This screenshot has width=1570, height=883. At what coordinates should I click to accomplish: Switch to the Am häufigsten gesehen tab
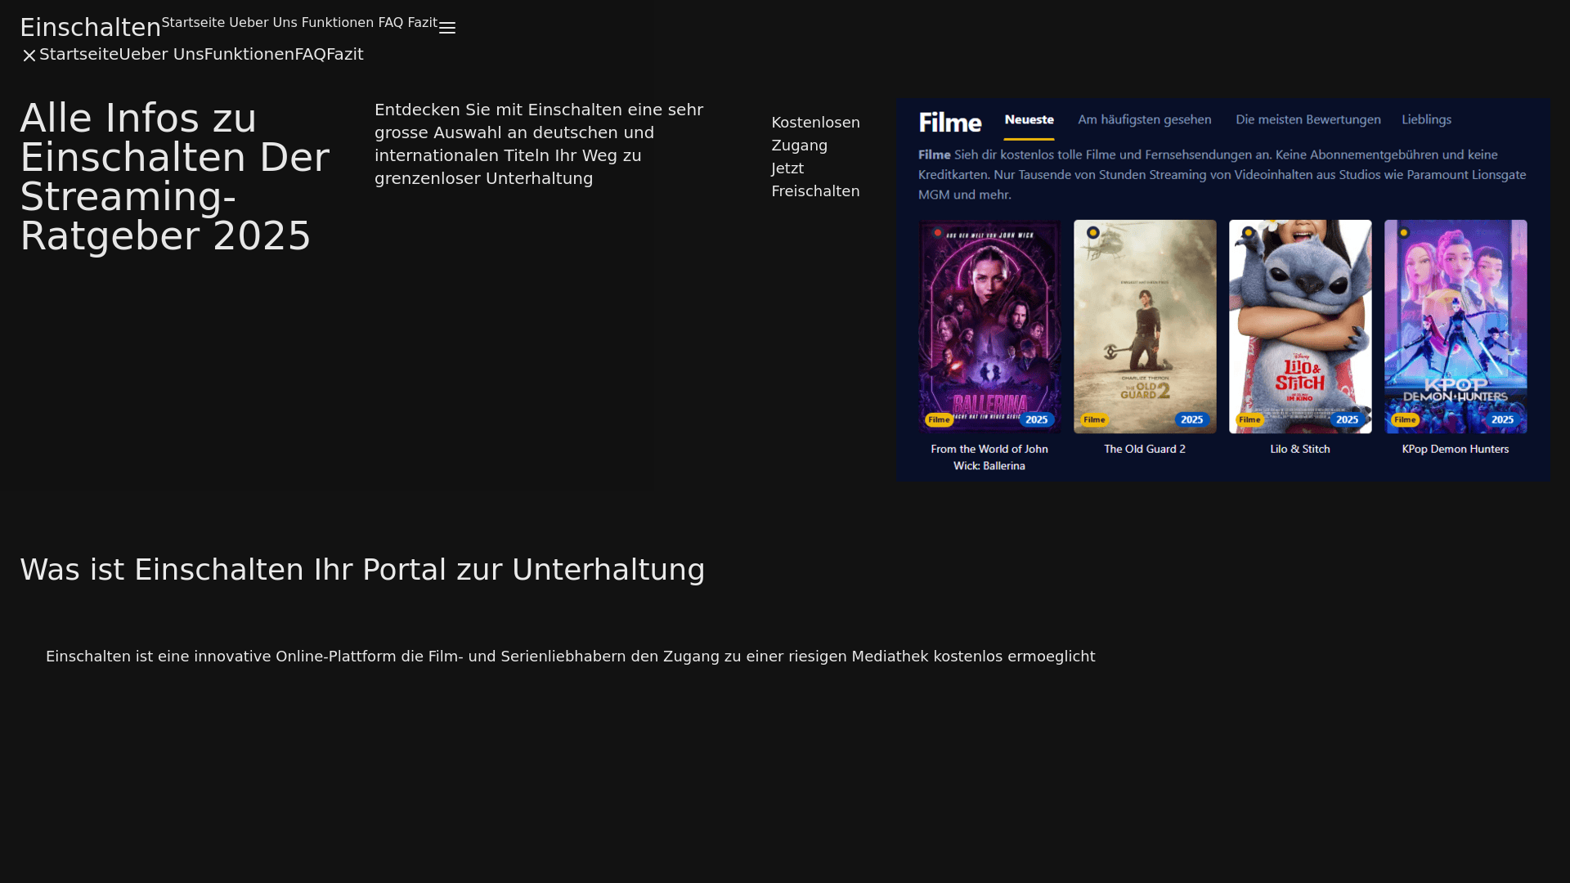click(x=1144, y=120)
